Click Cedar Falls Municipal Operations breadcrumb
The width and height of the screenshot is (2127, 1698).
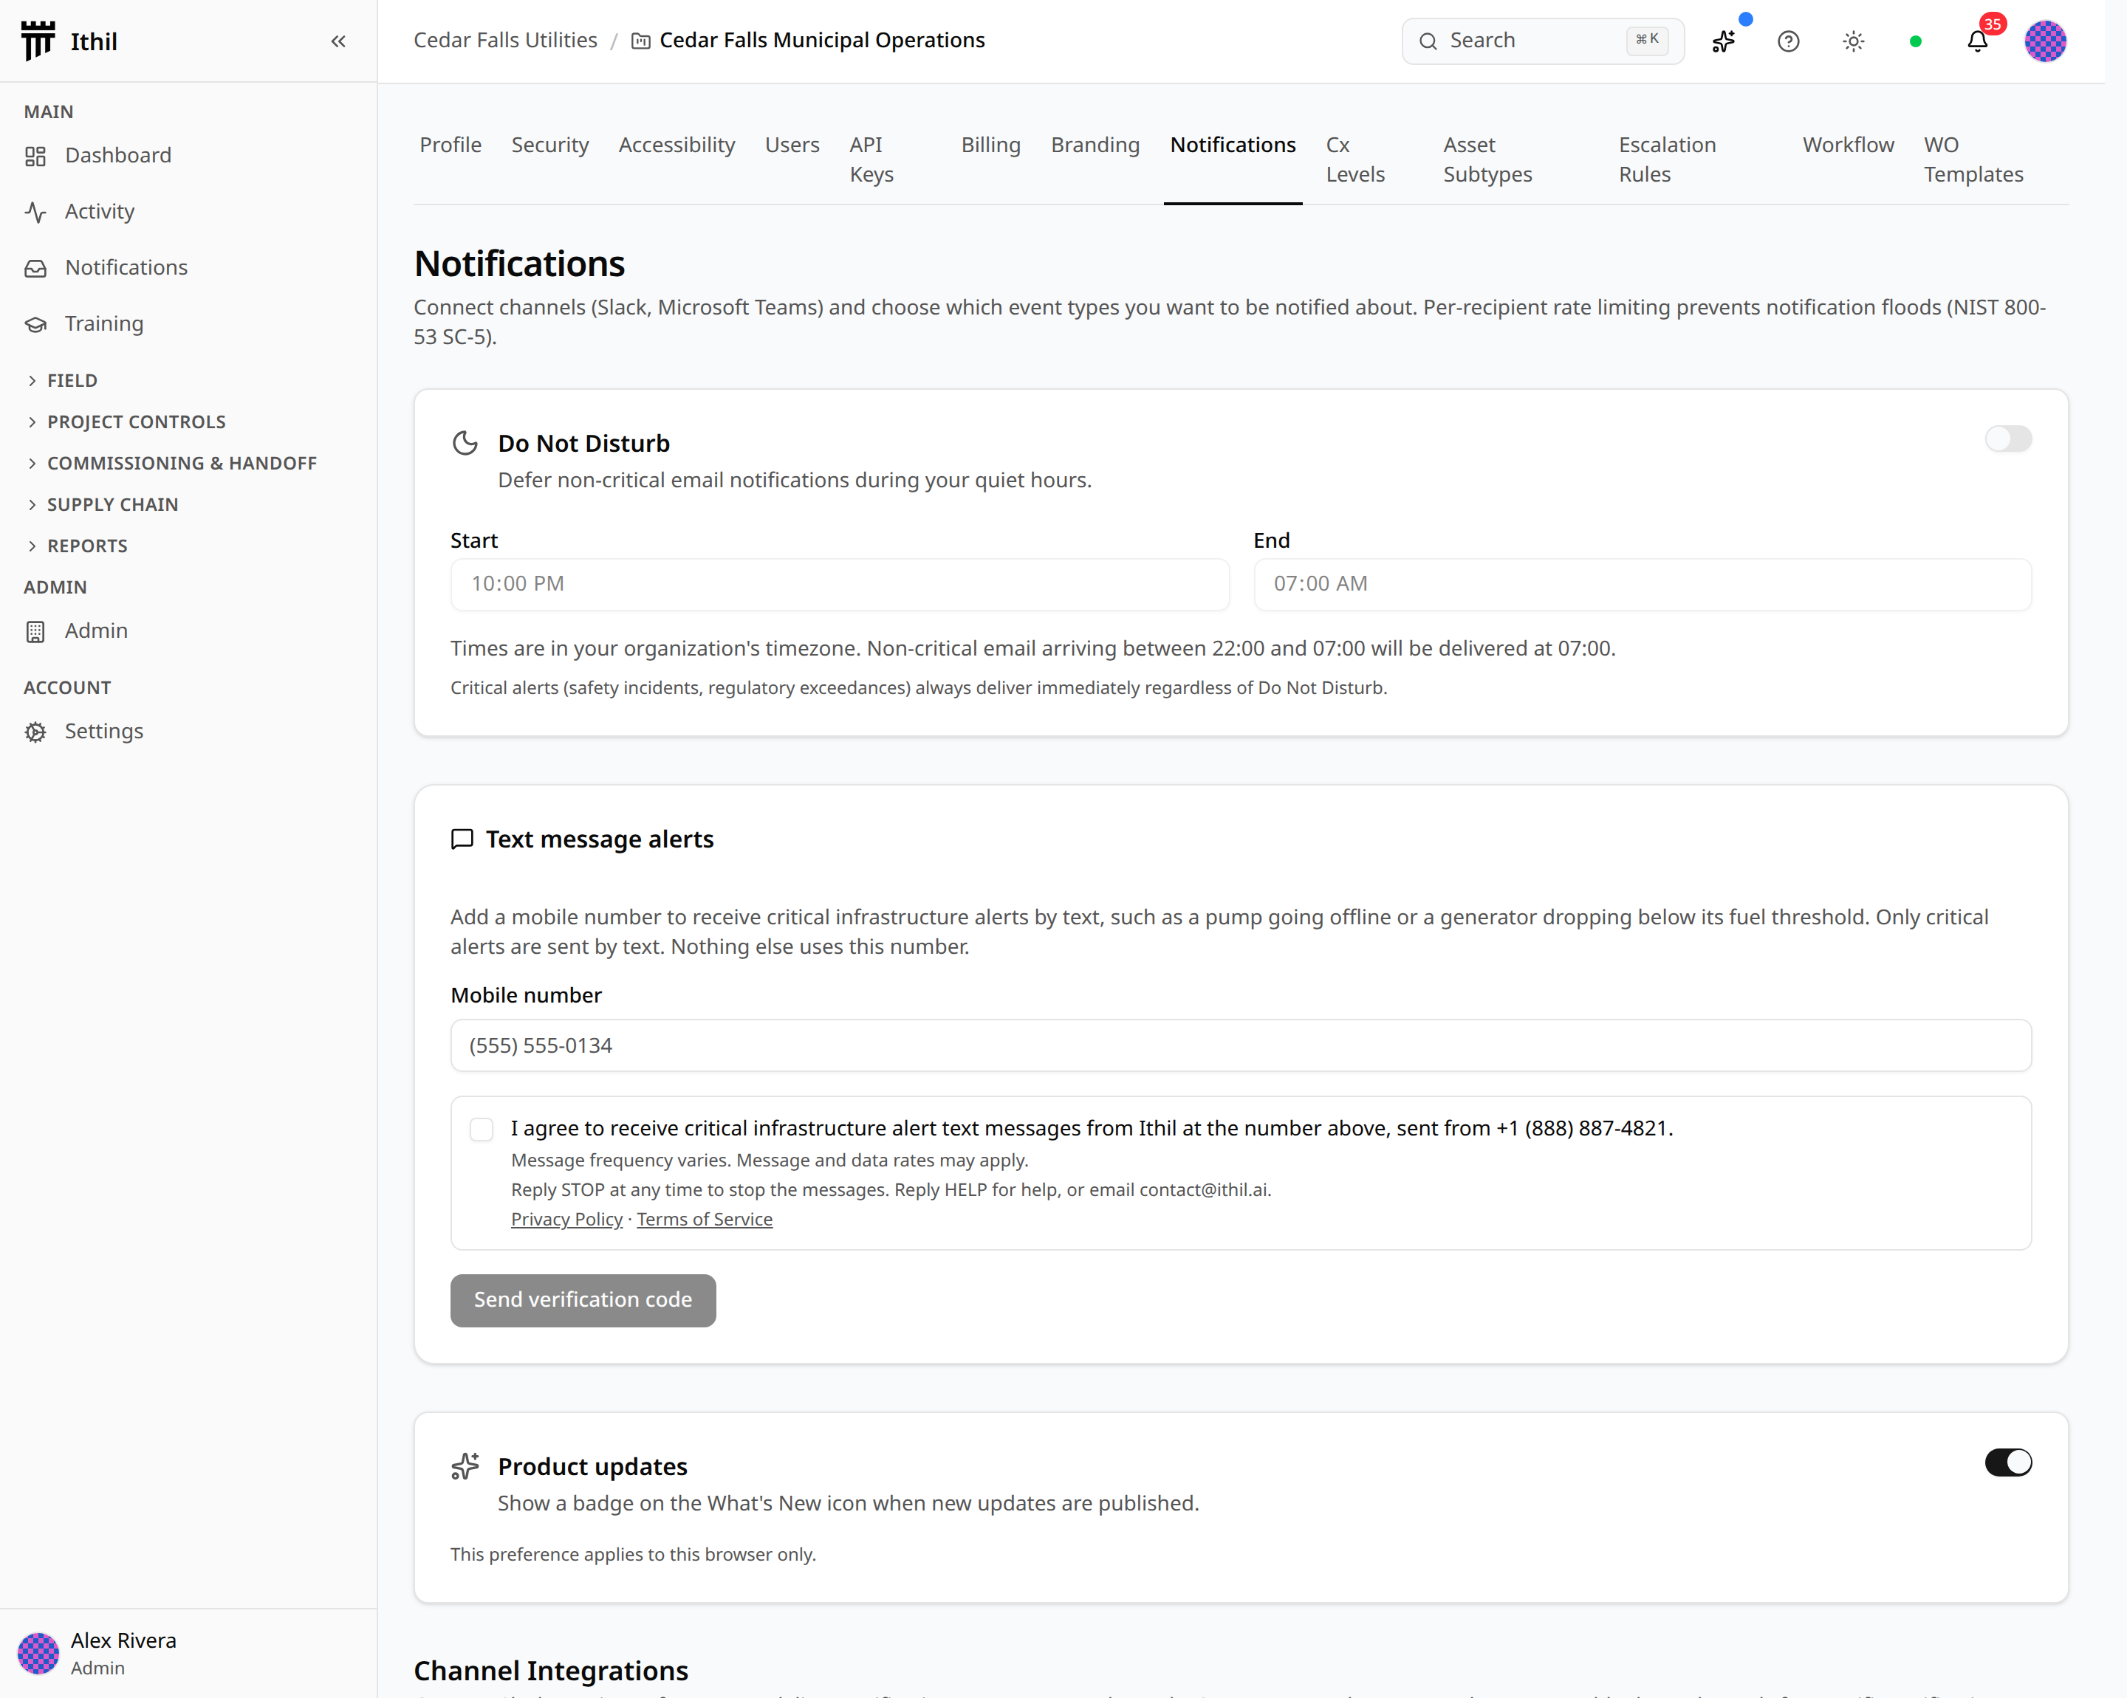click(822, 41)
